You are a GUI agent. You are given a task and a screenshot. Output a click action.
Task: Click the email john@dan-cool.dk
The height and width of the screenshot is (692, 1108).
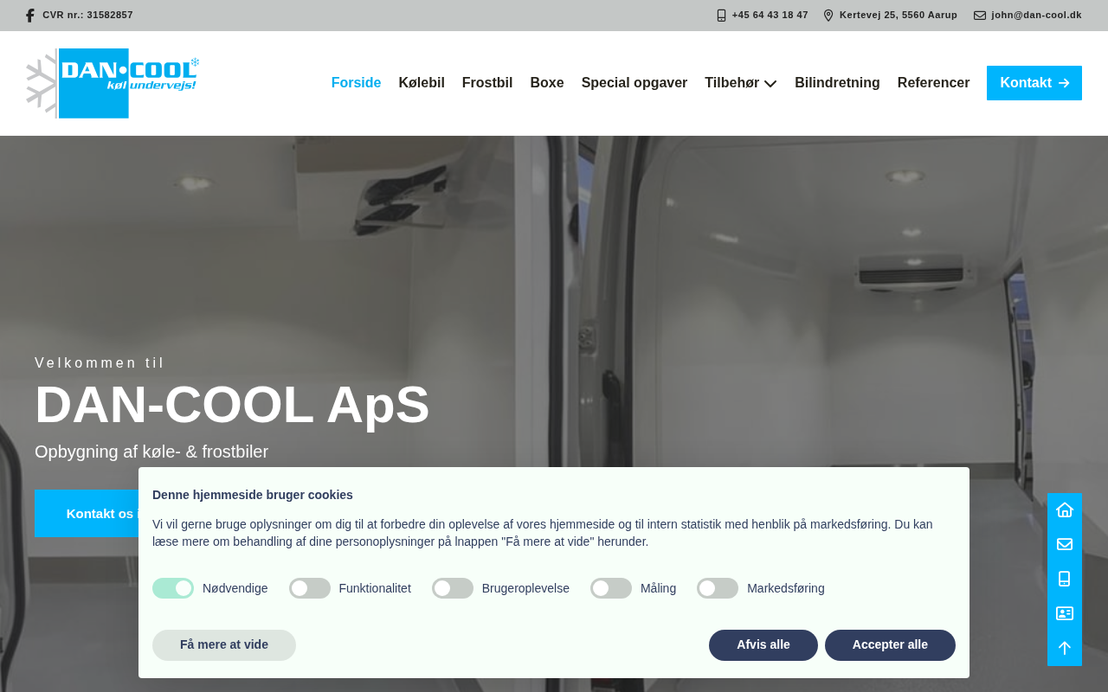[x=1037, y=16]
